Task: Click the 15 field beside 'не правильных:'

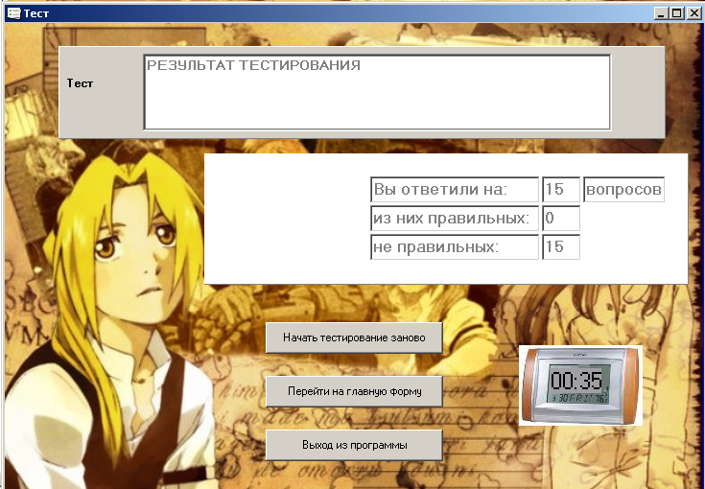Action: 561,246
